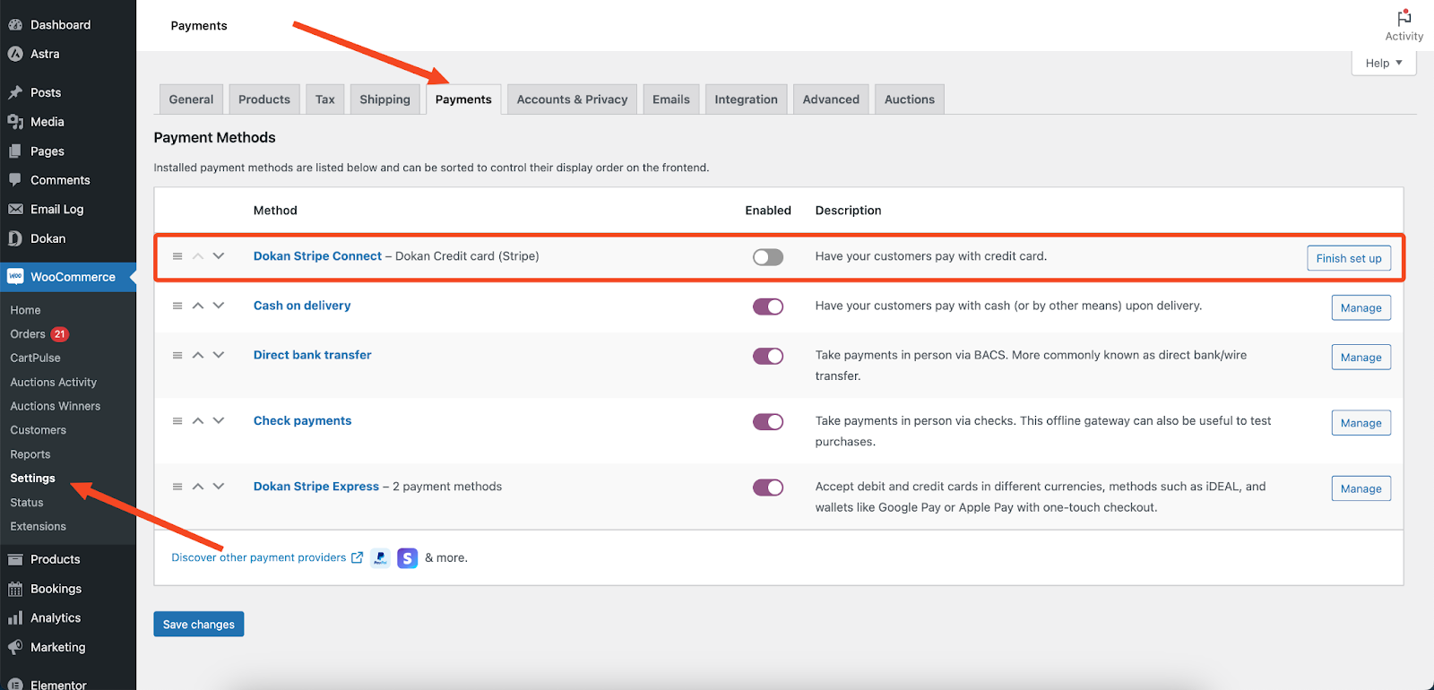Click Manage for Direct bank transfer

pyautogui.click(x=1361, y=358)
